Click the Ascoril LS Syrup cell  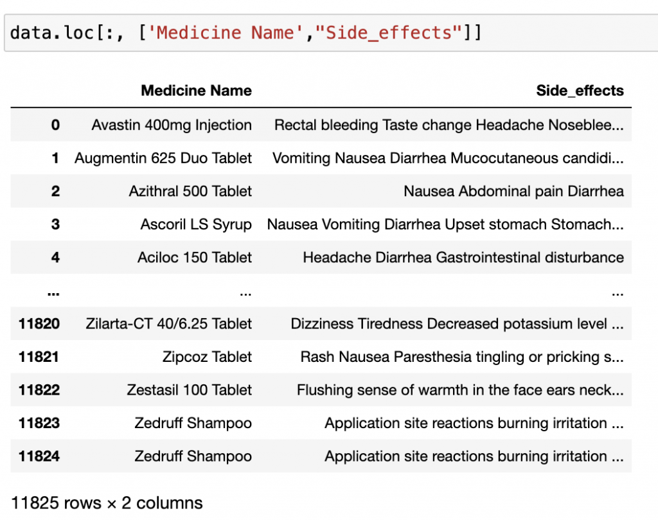pyautogui.click(x=196, y=224)
